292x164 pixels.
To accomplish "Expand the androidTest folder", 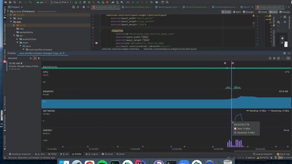I will [17, 39].
